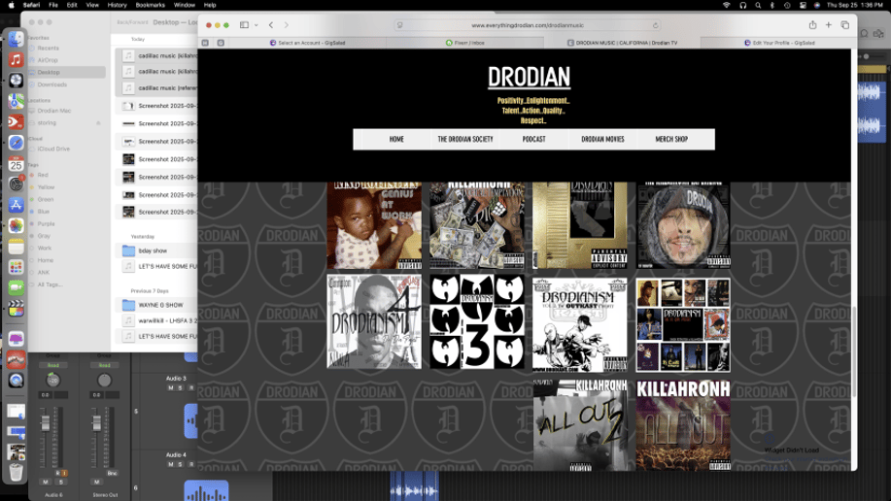Switch to the Fiverr | Inbox tab
Screen dimensions: 891x501
[464, 43]
